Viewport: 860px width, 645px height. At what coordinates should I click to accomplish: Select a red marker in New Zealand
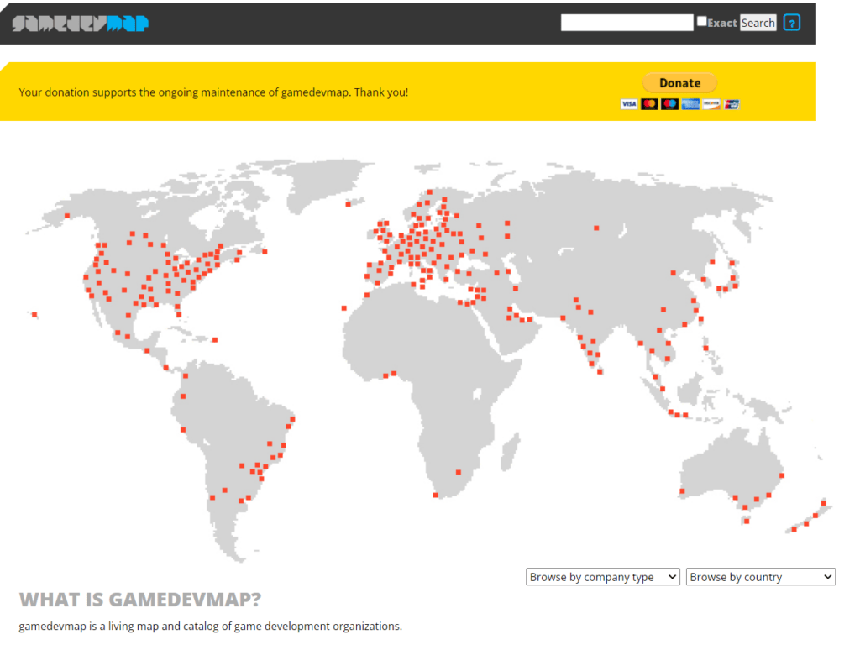tap(815, 516)
